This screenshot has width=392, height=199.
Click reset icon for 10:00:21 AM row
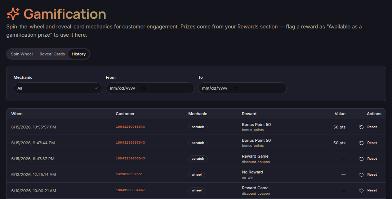click(361, 190)
